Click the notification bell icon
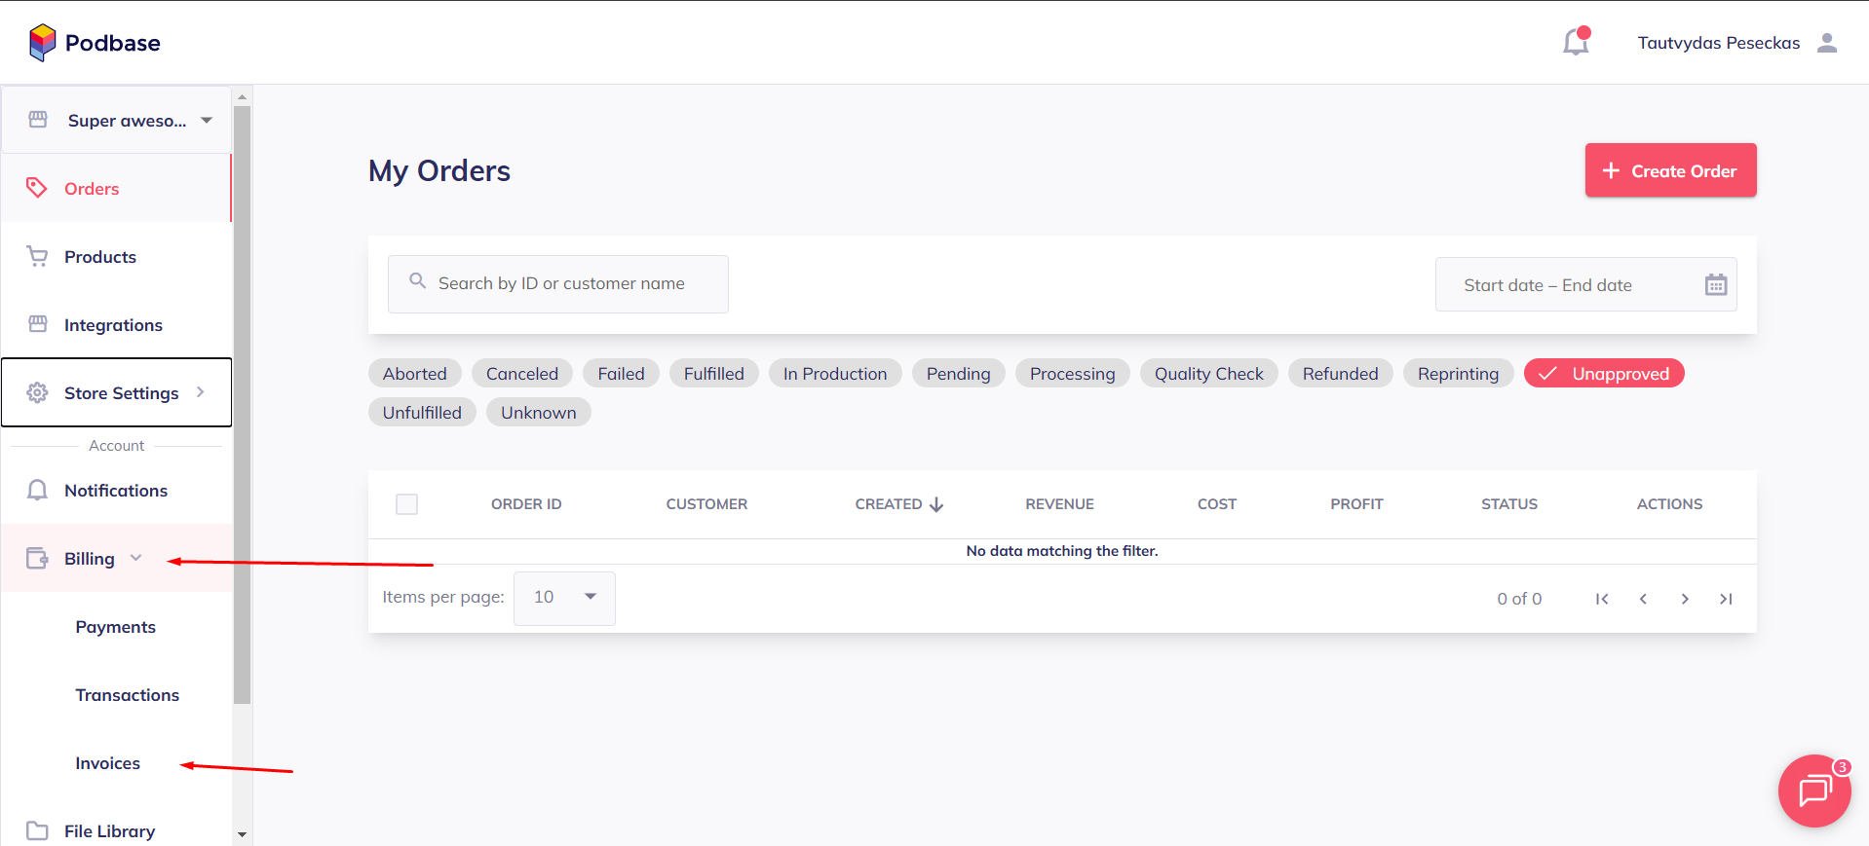The width and height of the screenshot is (1869, 846). 1575,42
